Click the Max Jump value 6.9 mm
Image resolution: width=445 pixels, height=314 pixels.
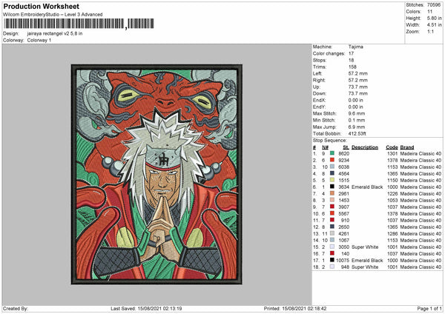pos(357,127)
